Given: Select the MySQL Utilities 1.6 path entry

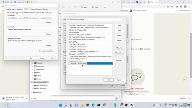Looking at the screenshot, I should [x=90, y=52].
